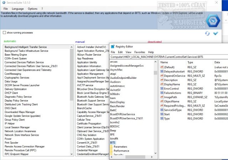Select Background Intelligent Transfer Service
Viewport: 228px width, 160px height.
coord(26,47)
